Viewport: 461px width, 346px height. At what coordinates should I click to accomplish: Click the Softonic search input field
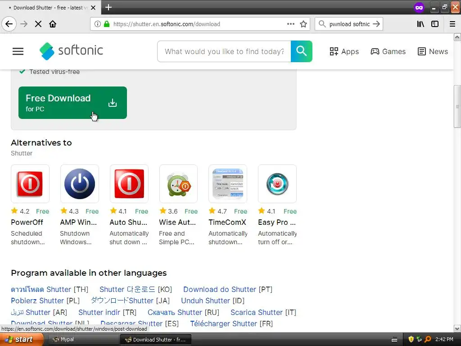[x=224, y=51]
